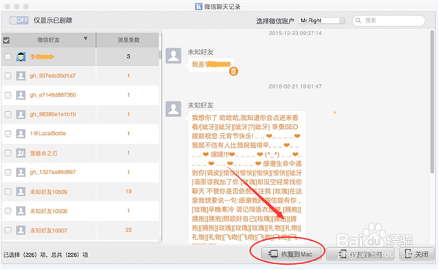Click the avatar icon for 未知好友10509
This screenshot has width=439, height=270.
click(20, 192)
